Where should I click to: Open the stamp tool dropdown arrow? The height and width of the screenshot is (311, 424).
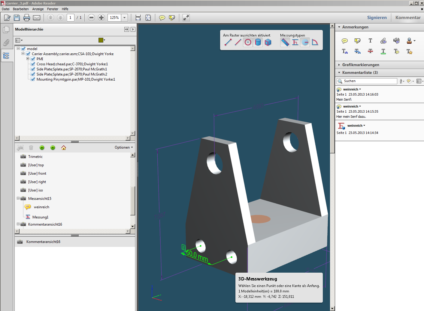tap(415, 41)
